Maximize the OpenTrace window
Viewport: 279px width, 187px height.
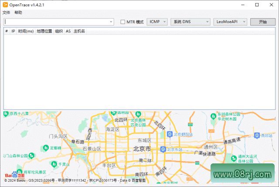click(x=257, y=5)
